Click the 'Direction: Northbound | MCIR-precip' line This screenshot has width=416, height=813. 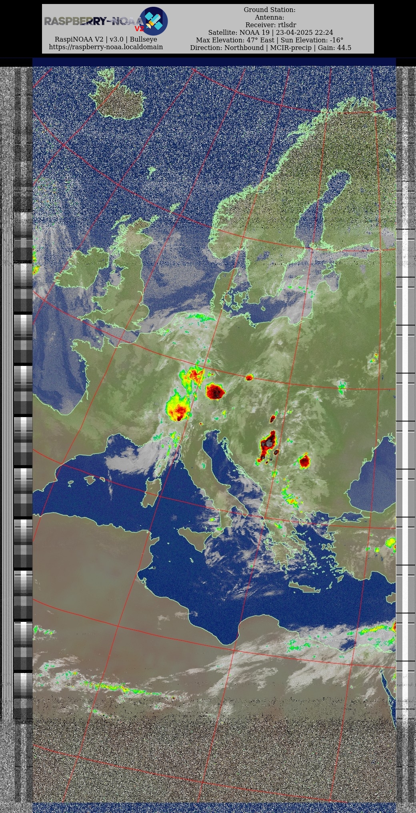271,48
